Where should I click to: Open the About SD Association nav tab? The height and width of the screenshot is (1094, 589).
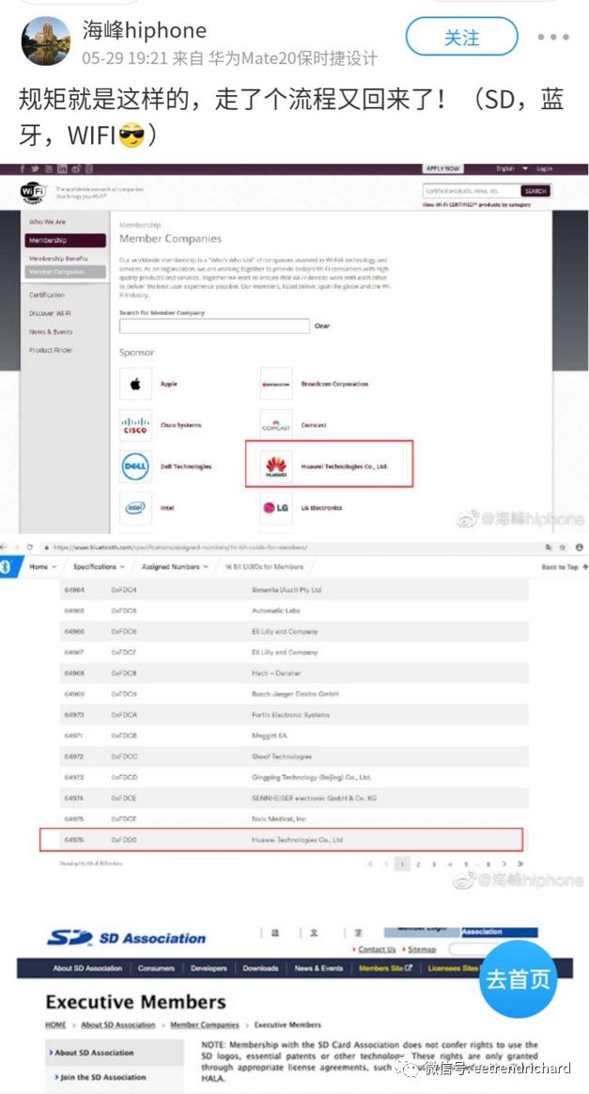pyautogui.click(x=87, y=968)
